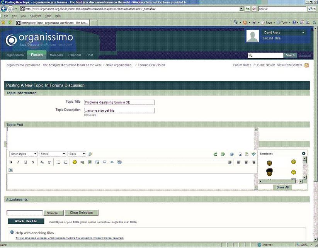Insert a hyperlink with the link icon
This screenshot has height=248, width=318.
click(82, 162)
